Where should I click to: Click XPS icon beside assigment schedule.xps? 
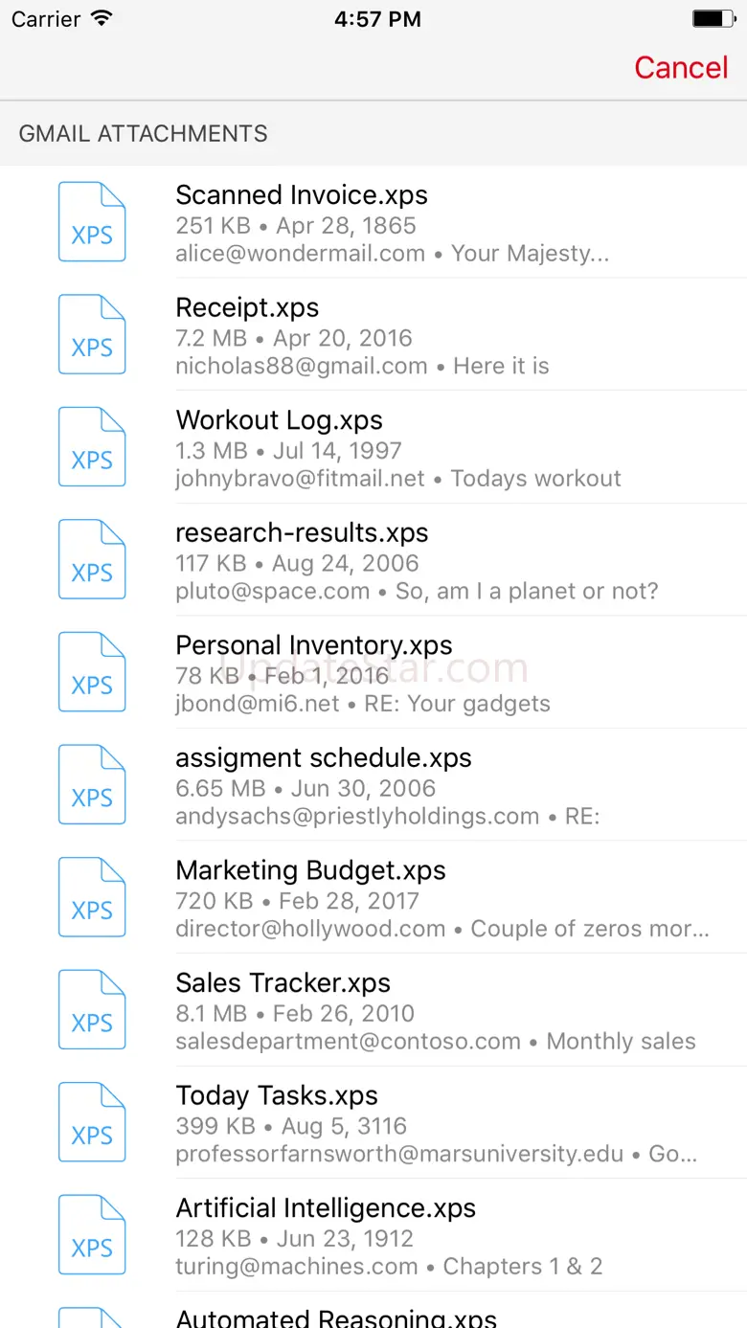pyautogui.click(x=92, y=784)
